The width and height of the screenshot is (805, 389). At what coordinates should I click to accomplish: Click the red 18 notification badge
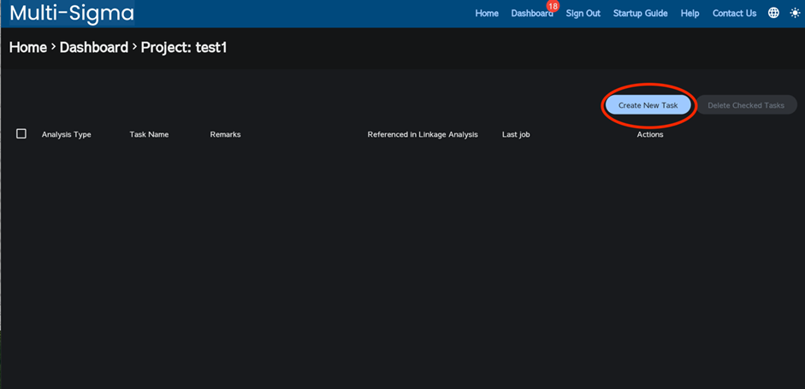pyautogui.click(x=553, y=6)
